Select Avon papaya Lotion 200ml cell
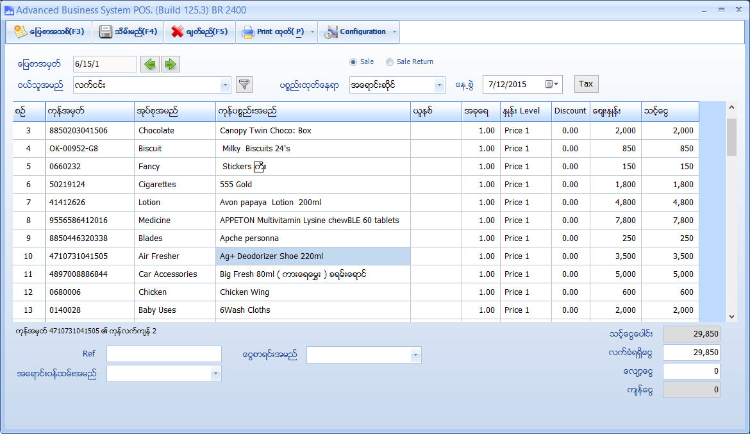This screenshot has height=434, width=750. click(313, 203)
